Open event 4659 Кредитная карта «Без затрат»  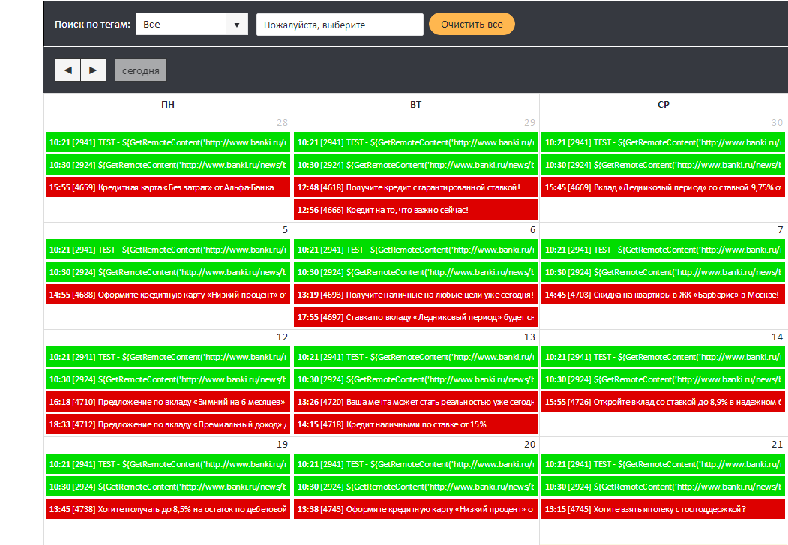tap(168, 187)
